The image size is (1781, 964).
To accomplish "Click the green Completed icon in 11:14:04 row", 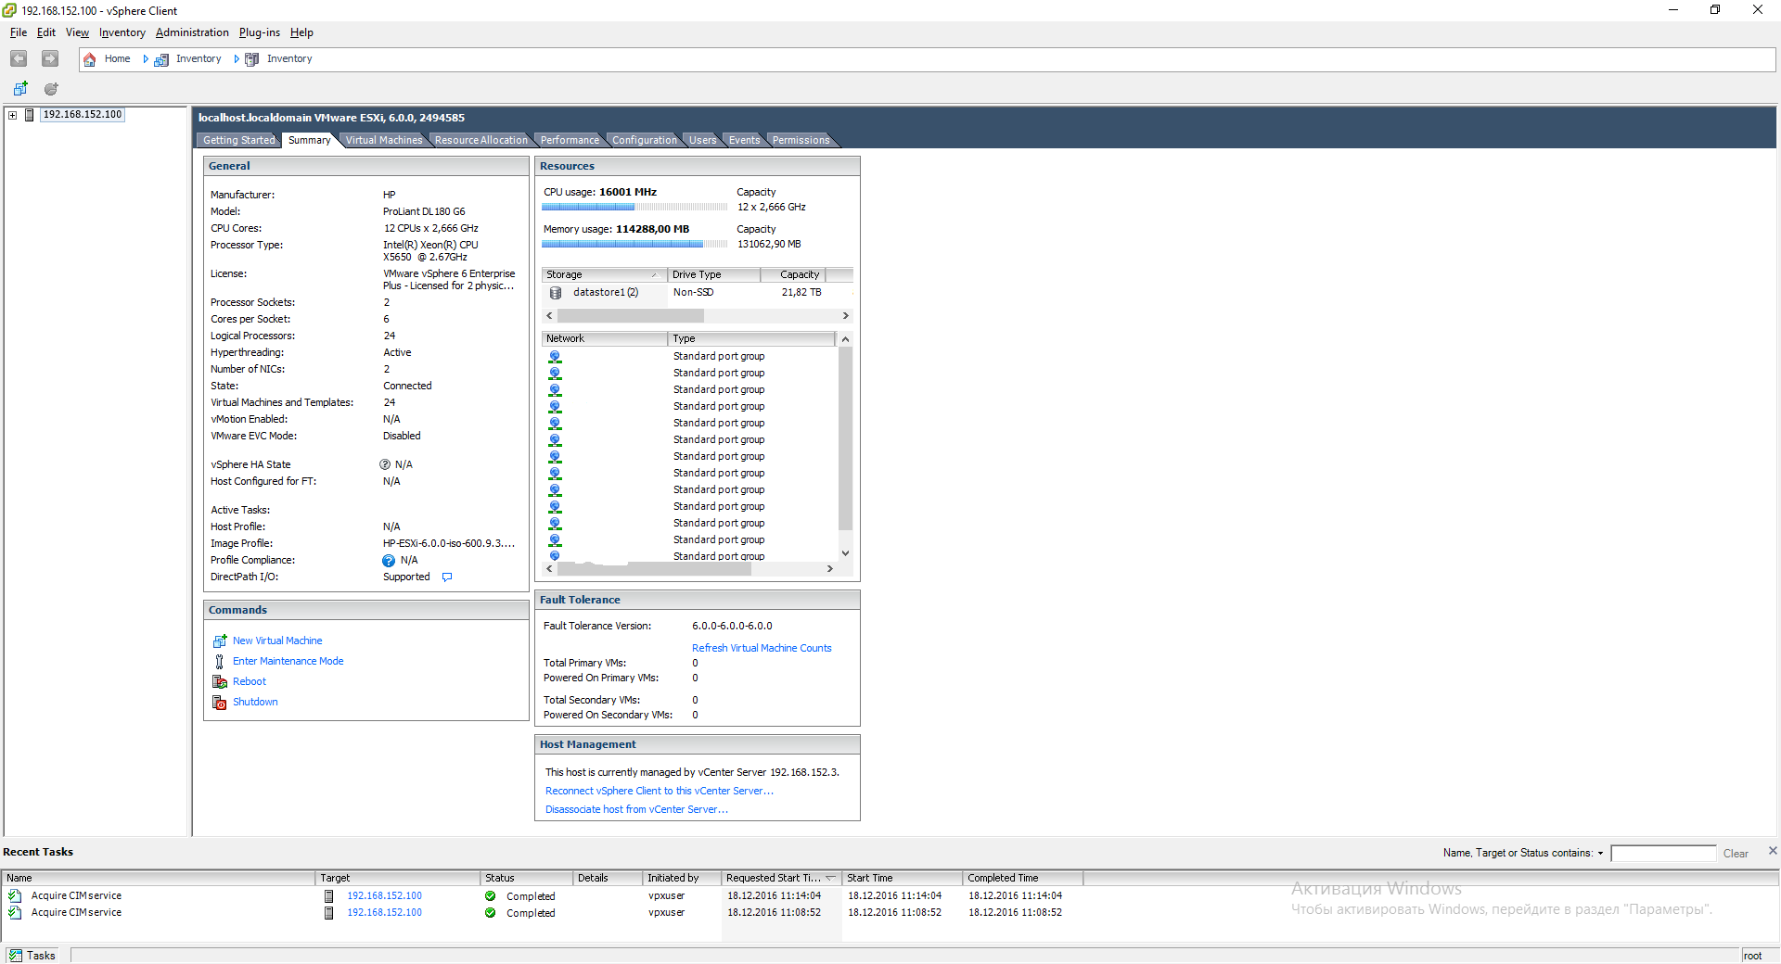I will [490, 896].
